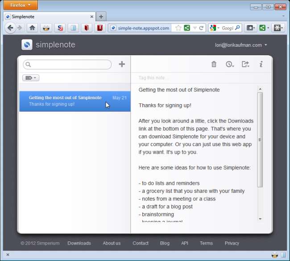Image resolution: width=290 pixels, height=261 pixels.
Task: Click the light blue notebook toolbar icon
Action: tap(73, 28)
